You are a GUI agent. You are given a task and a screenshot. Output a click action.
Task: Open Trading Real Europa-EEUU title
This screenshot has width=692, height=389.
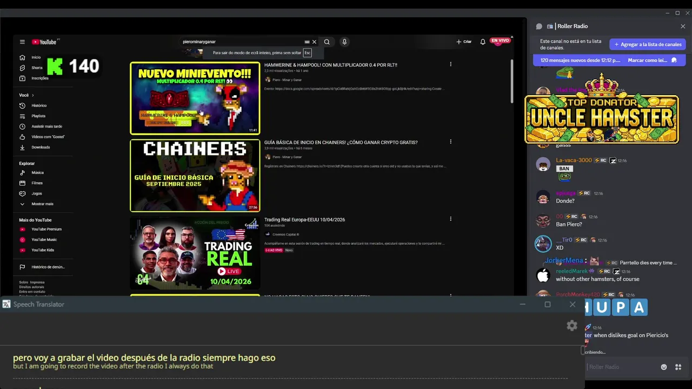(304, 220)
